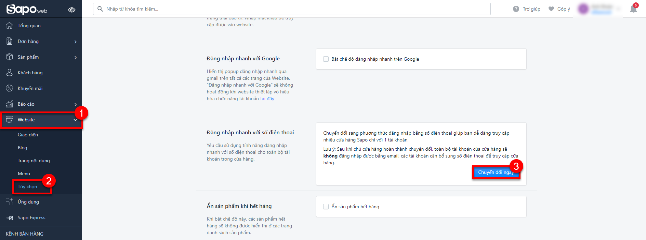Enable Google quick login checkbox
The height and width of the screenshot is (240, 646).
point(326,59)
